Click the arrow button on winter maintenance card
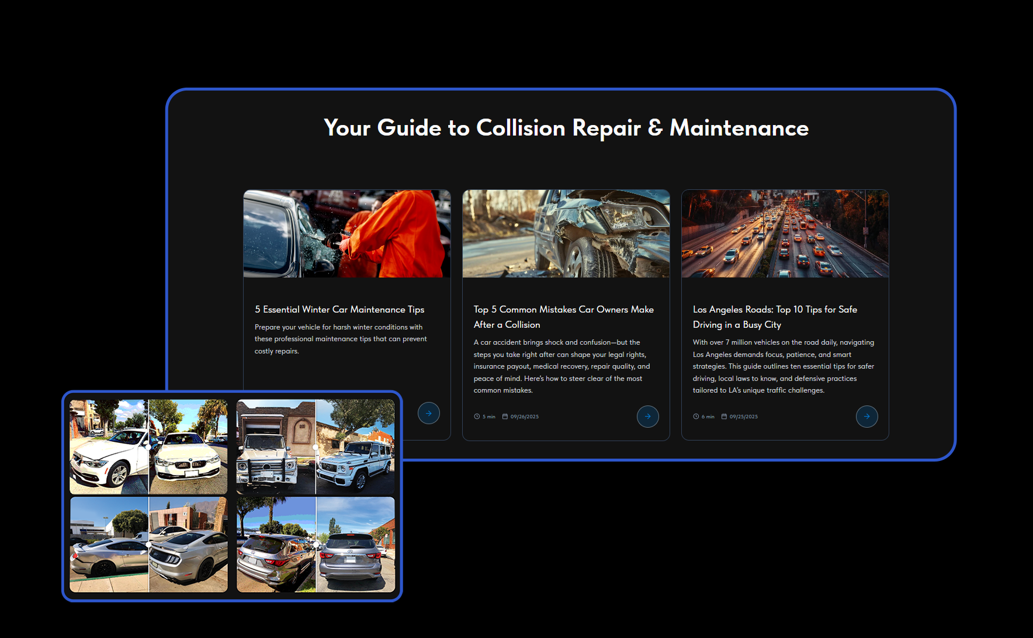Image resolution: width=1033 pixels, height=638 pixels. (x=429, y=413)
